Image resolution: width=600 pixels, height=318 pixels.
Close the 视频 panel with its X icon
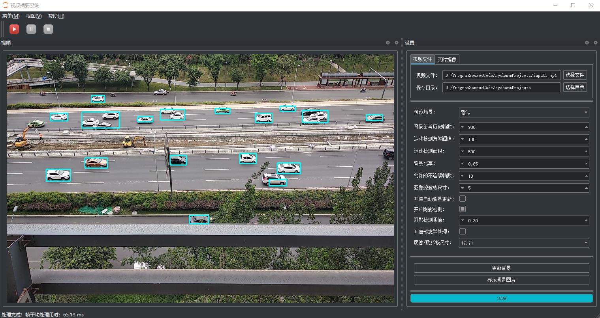pos(396,43)
